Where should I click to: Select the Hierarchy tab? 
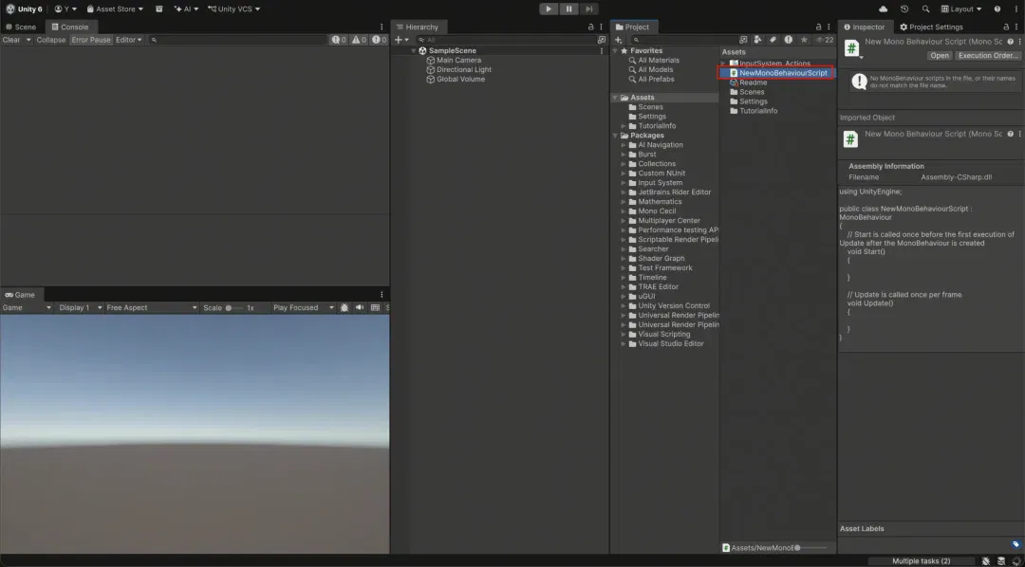coord(418,27)
